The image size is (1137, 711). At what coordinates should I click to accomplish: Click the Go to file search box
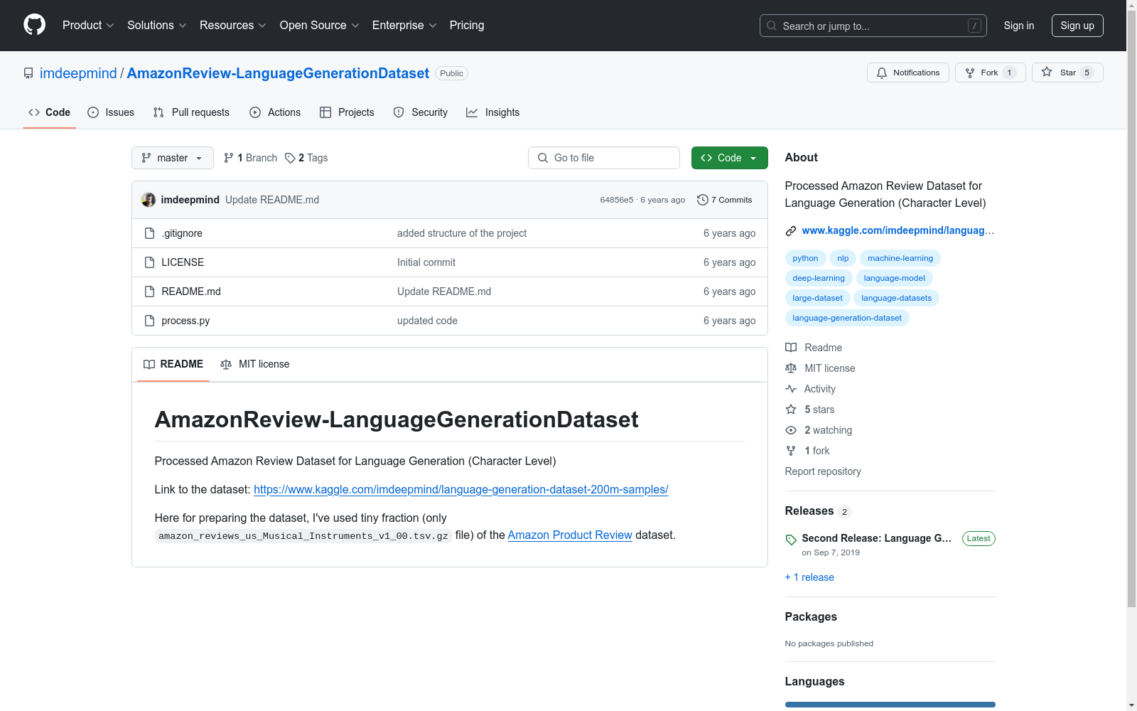604,158
